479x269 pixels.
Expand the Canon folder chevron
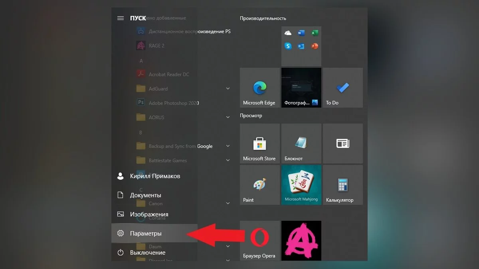point(228,203)
